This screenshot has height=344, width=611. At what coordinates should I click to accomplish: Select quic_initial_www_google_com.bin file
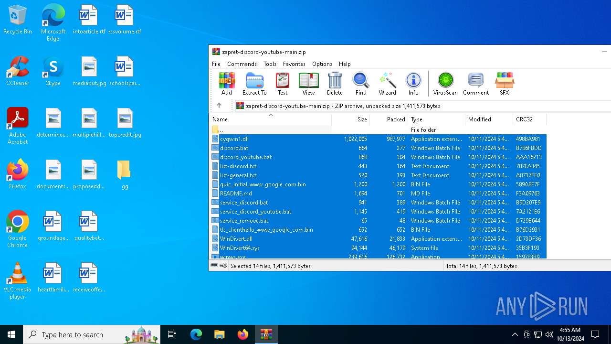pyautogui.click(x=378, y=184)
